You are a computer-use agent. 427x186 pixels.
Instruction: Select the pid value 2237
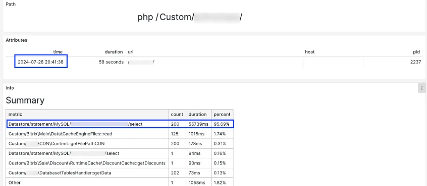point(415,62)
